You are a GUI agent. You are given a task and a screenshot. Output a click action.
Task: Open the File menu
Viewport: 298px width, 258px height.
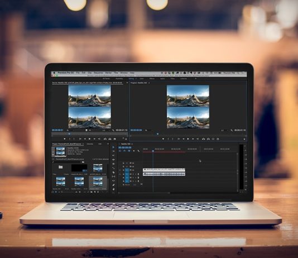[78, 73]
